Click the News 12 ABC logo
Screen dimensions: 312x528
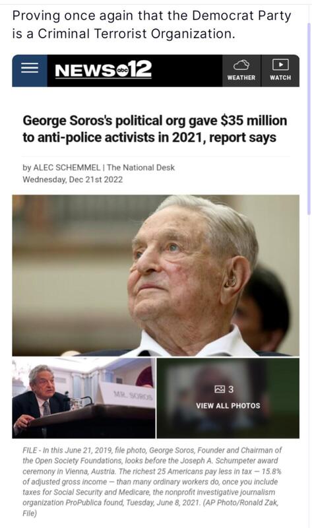[103, 70]
